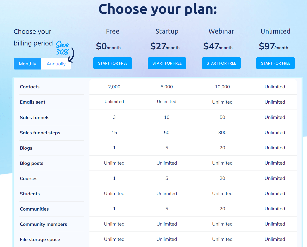Click Start For Free under Startup plan

[x=167, y=63]
